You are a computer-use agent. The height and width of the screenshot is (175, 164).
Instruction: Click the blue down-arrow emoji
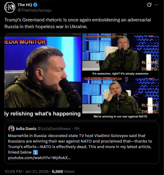(35, 152)
